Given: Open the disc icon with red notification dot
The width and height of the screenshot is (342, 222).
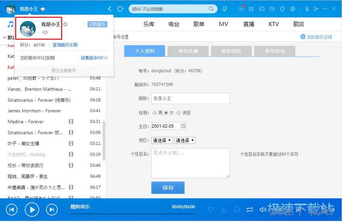Looking at the screenshot, I should click(x=241, y=9).
